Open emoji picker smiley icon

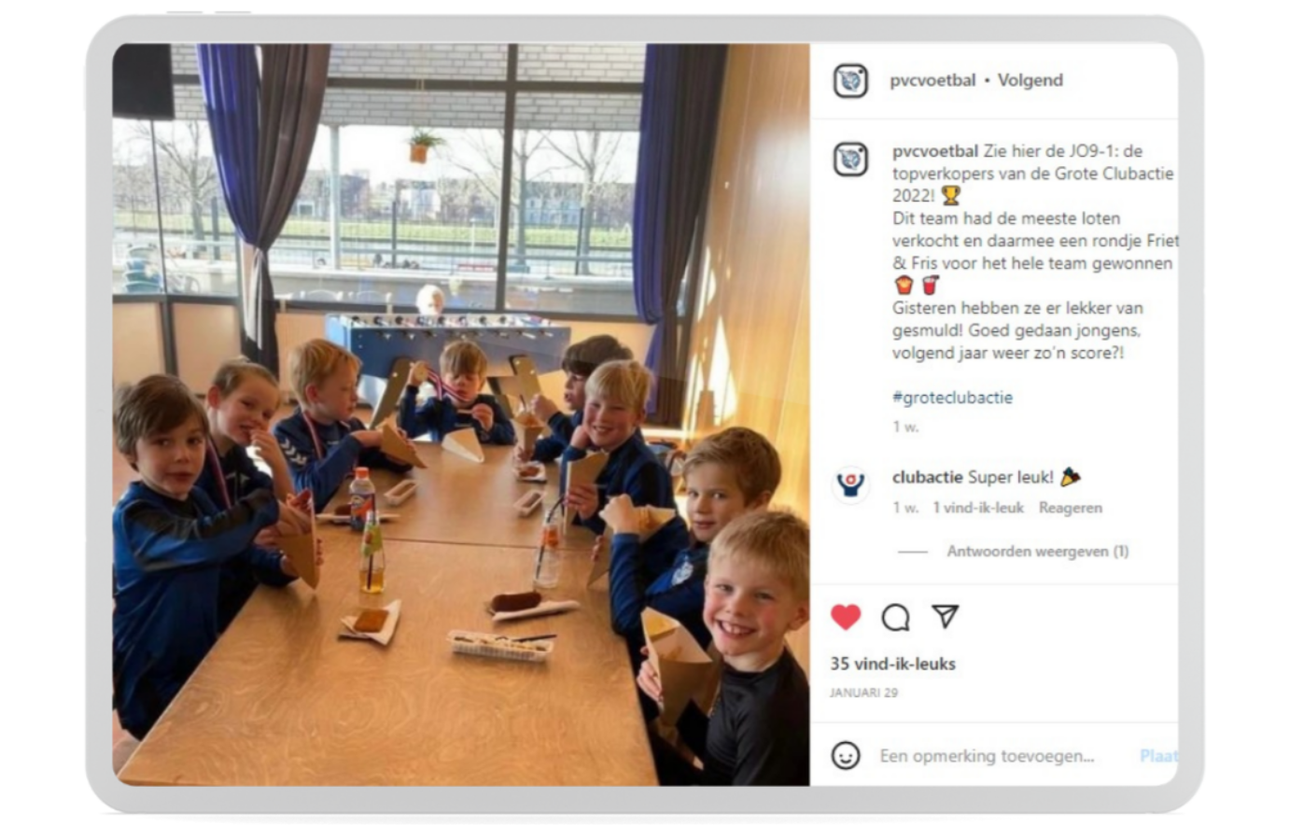coord(846,755)
